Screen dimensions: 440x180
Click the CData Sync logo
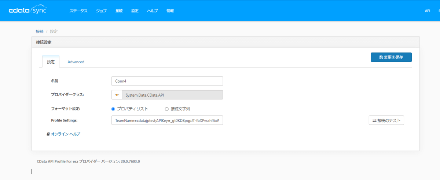[x=27, y=11]
